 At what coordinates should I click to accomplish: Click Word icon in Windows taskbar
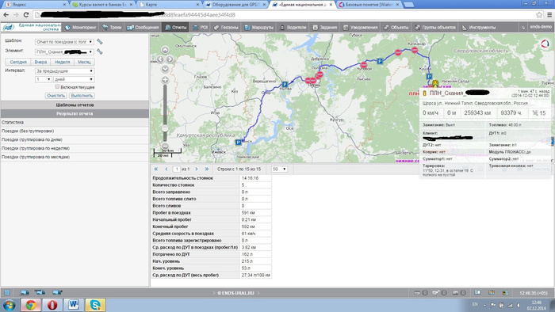(74, 305)
